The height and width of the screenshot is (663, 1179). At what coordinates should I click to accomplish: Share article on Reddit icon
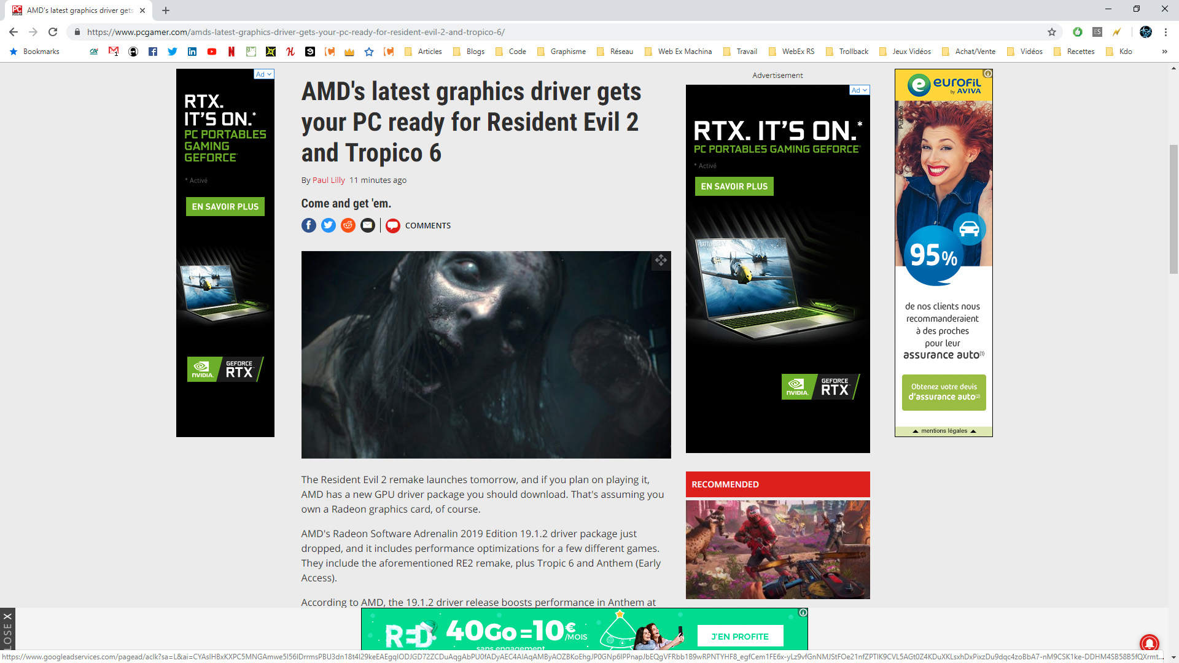348,225
